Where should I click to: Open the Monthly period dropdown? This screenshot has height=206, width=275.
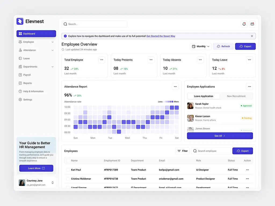[201, 46]
